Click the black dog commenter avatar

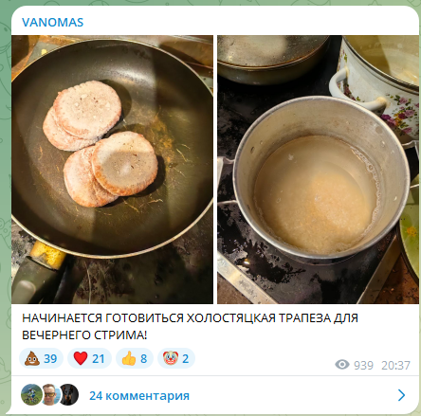[68, 394]
